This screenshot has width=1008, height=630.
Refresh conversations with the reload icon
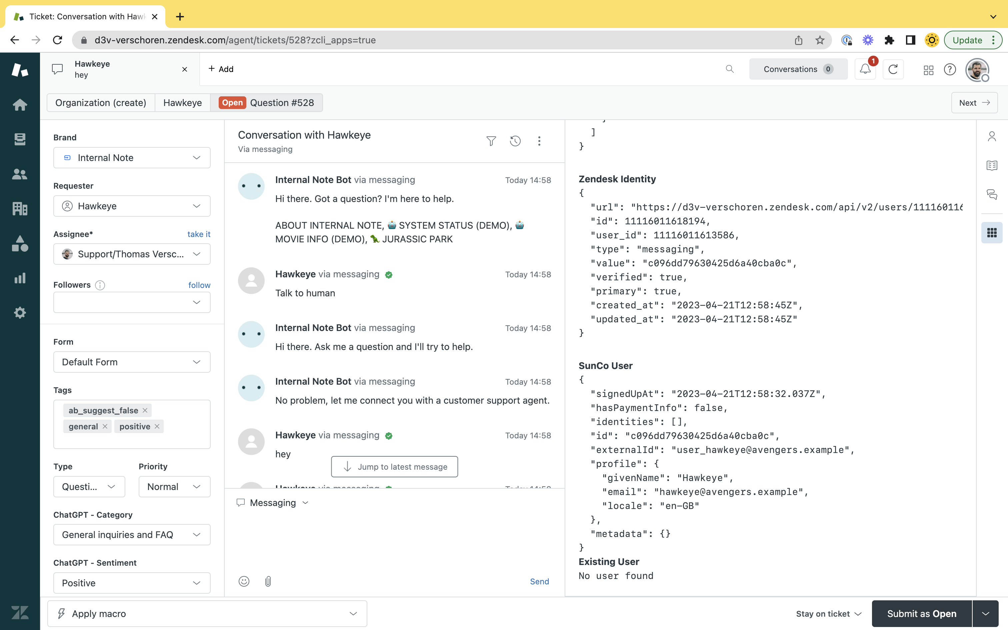click(893, 69)
